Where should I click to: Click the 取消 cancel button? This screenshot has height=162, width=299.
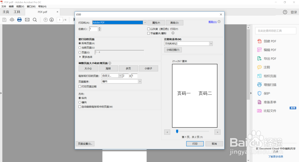point(214,144)
